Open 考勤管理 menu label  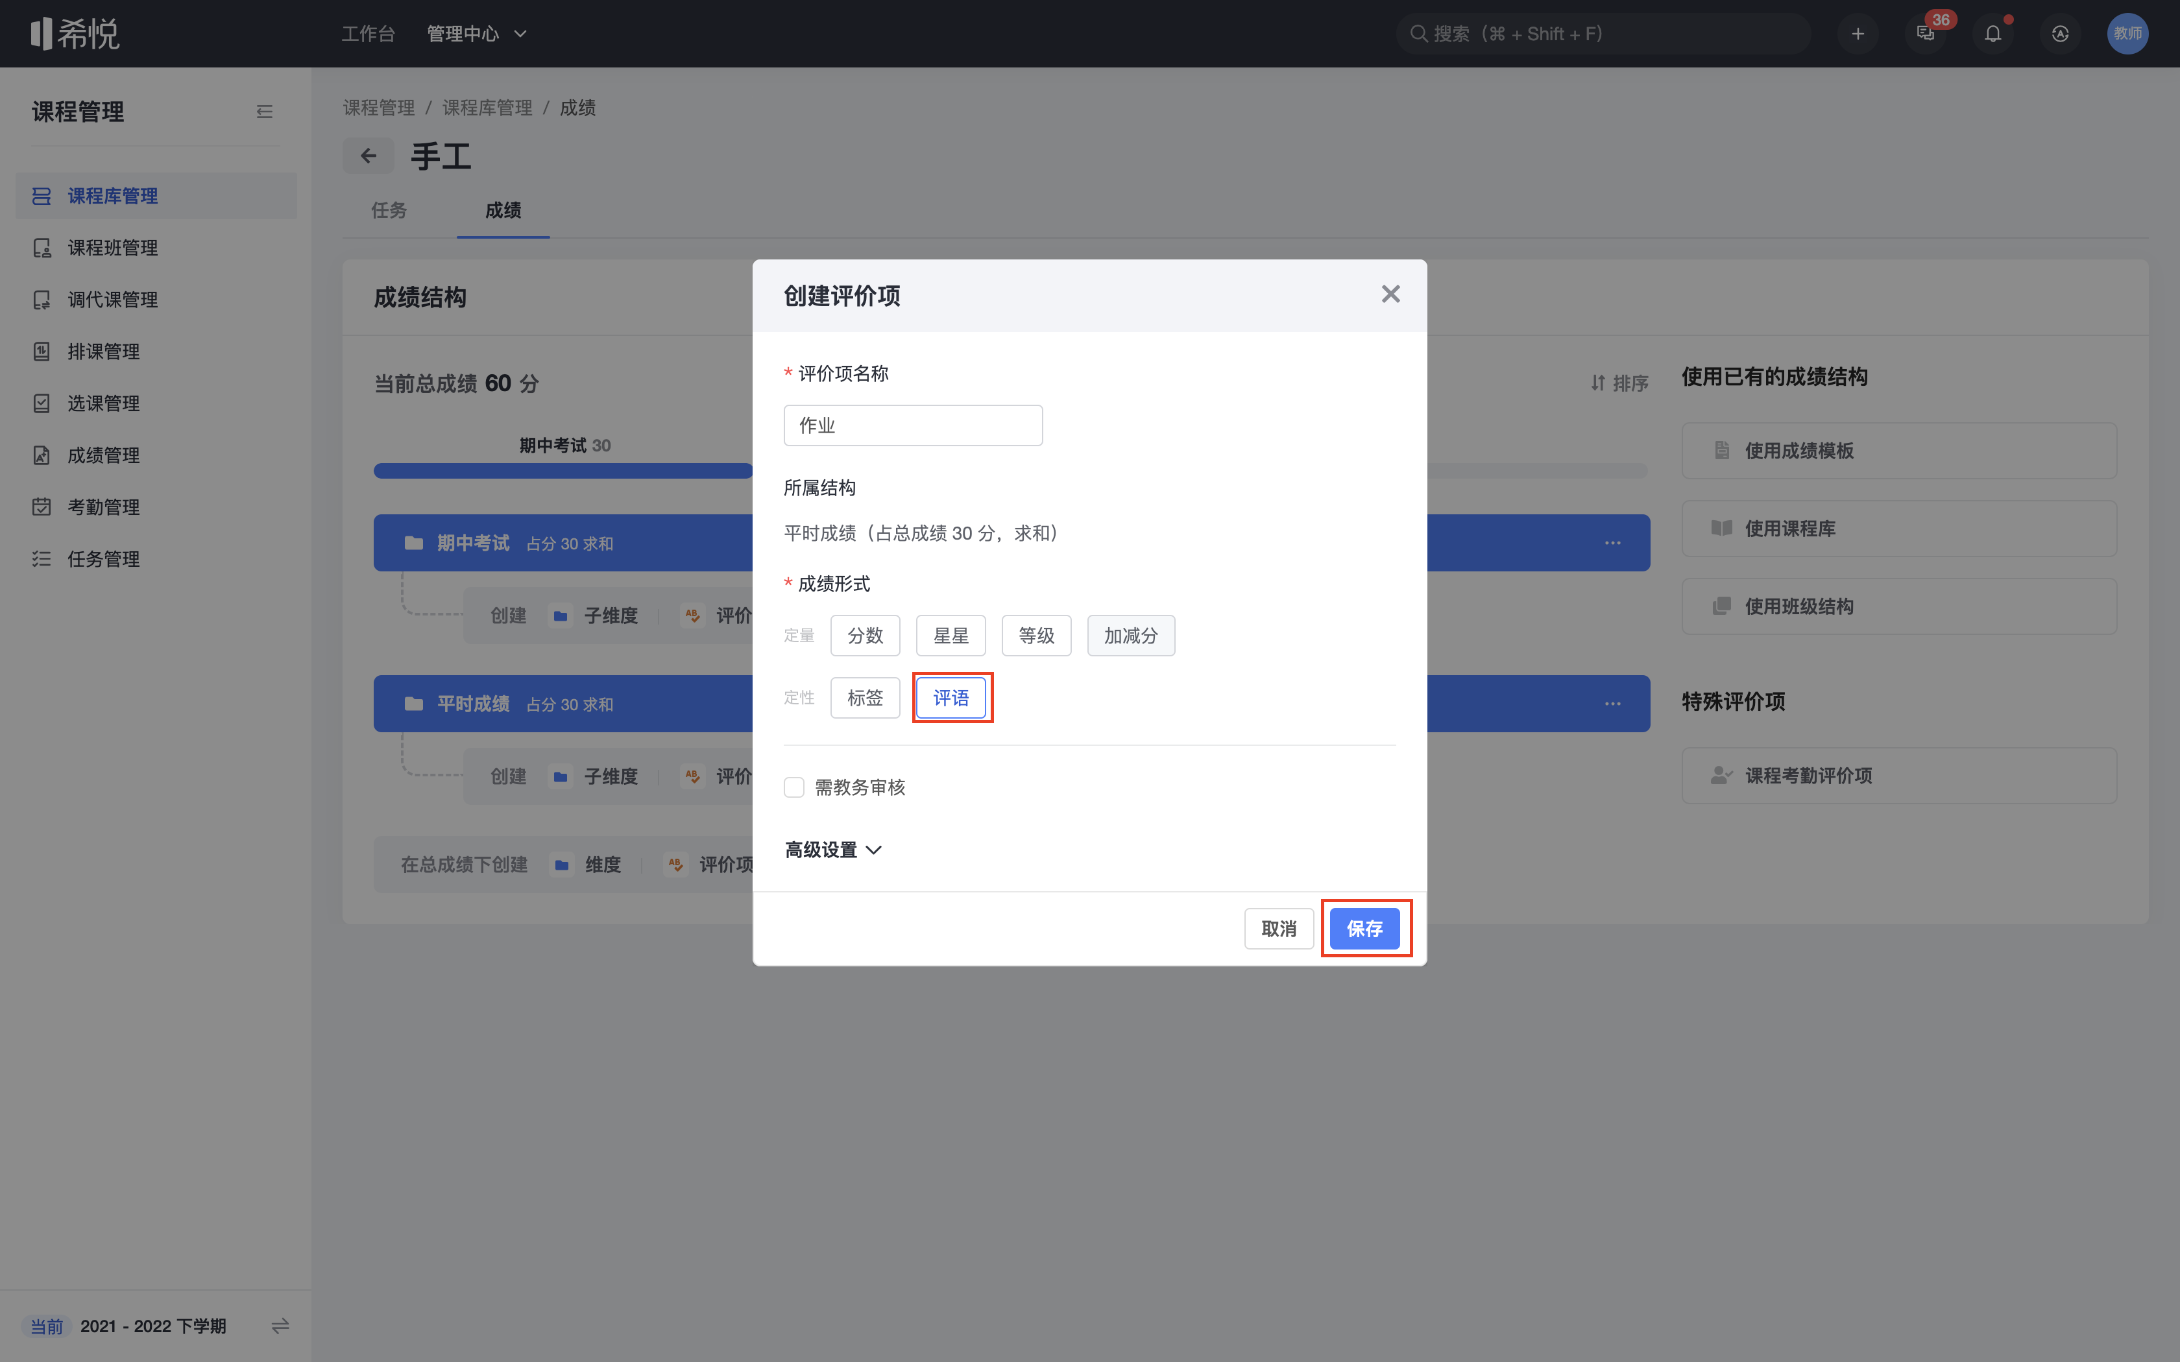coord(104,507)
